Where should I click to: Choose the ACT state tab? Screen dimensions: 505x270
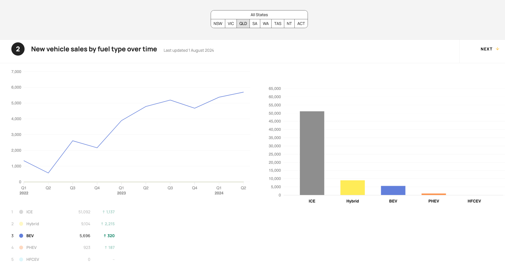pyautogui.click(x=301, y=23)
